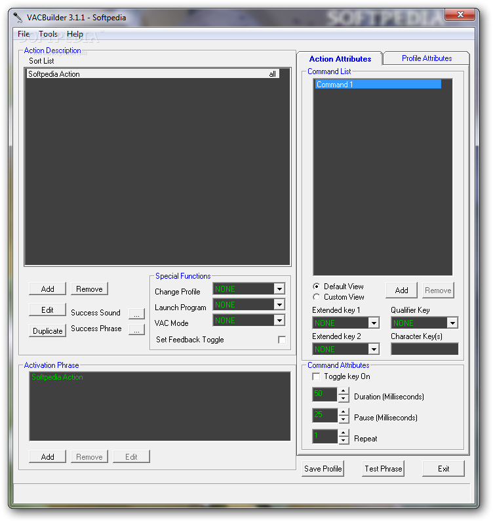Image resolution: width=493 pixels, height=522 pixels.
Task: Duplicate the selected action
Action: [x=47, y=331]
